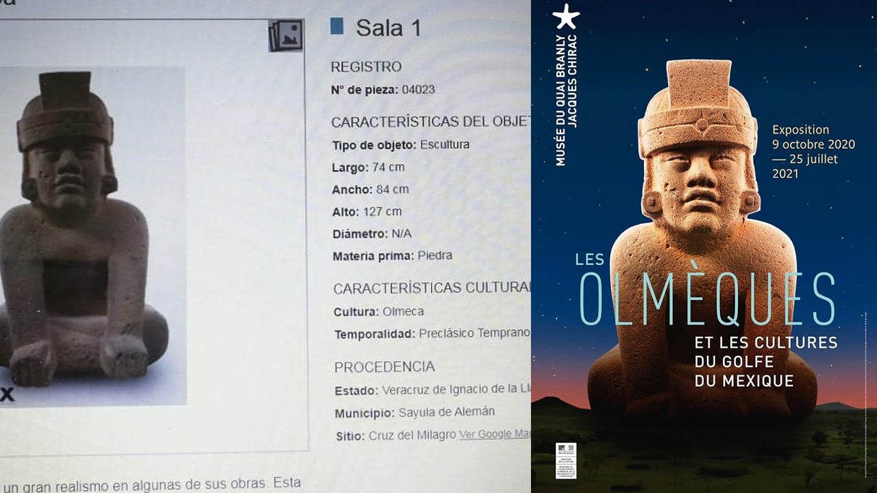877x493 pixels.
Task: Select the piece number 04023
Action: point(419,90)
